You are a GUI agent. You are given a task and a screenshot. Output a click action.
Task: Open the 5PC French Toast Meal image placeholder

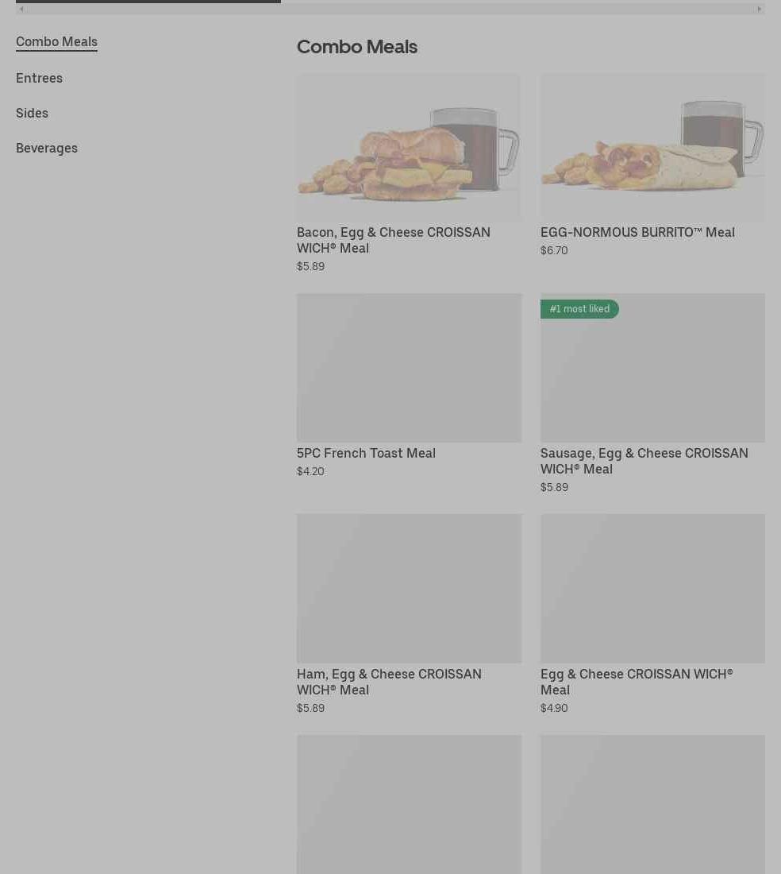tap(409, 368)
